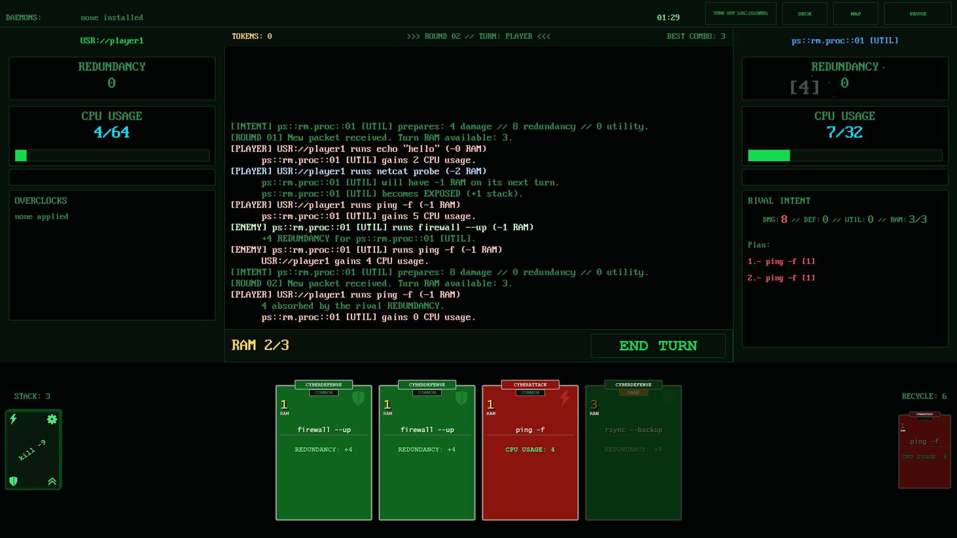The image size is (957, 538).
Task: Play the first firewall --up card
Action: pos(324,452)
